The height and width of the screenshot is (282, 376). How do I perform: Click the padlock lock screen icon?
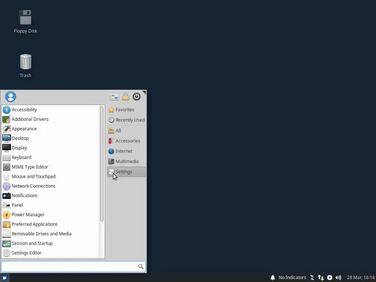126,97
